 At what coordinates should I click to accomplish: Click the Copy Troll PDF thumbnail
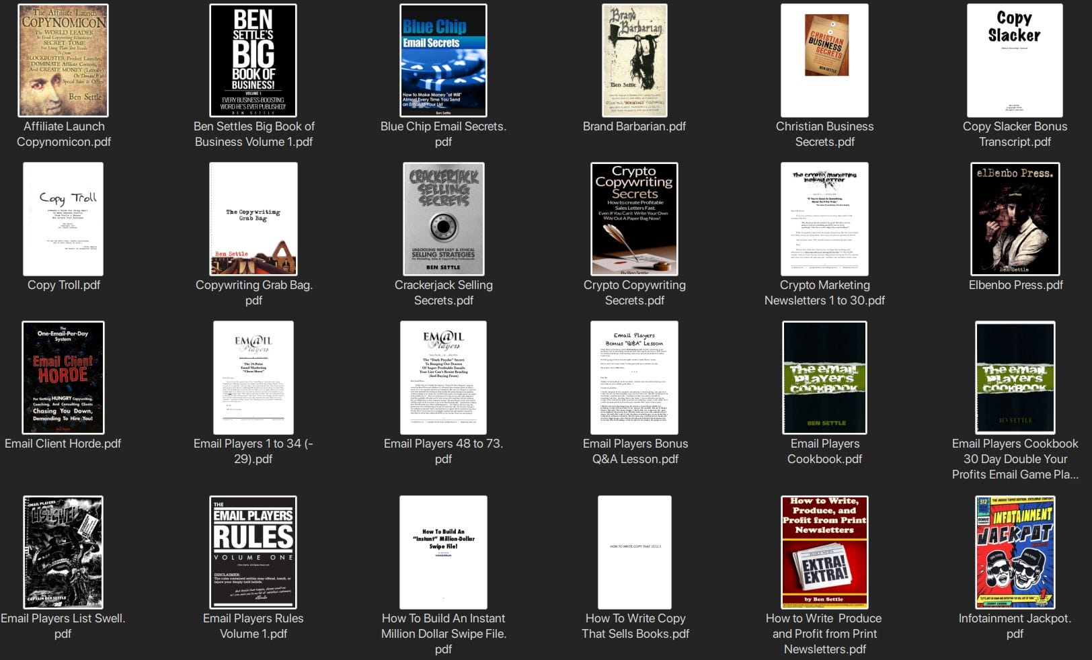[x=64, y=218]
